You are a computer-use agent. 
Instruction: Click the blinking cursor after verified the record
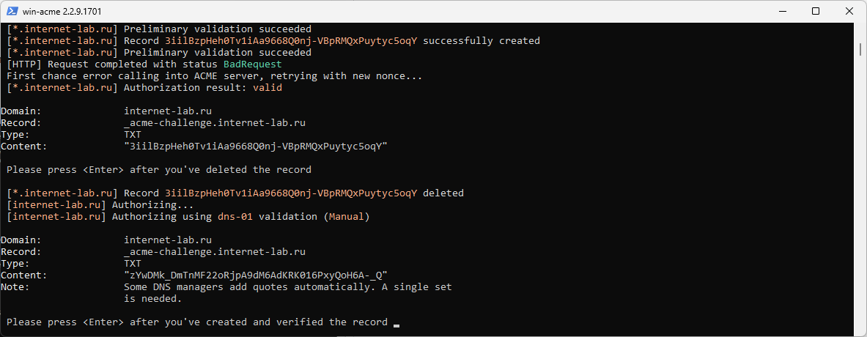pyautogui.click(x=396, y=325)
